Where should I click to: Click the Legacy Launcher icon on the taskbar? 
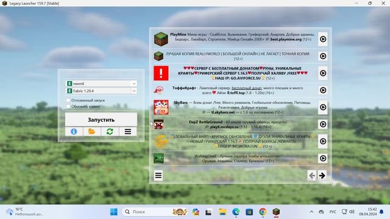coord(276,212)
